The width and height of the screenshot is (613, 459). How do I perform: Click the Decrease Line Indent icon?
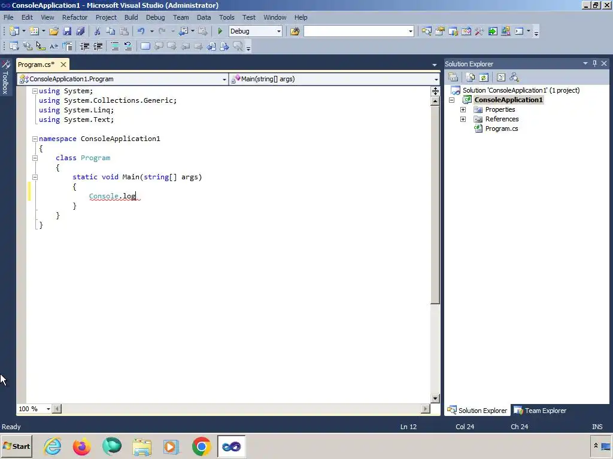(x=84, y=47)
